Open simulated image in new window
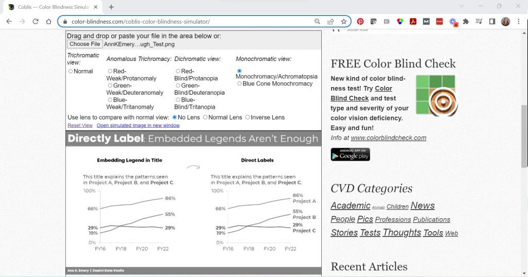 (x=138, y=126)
